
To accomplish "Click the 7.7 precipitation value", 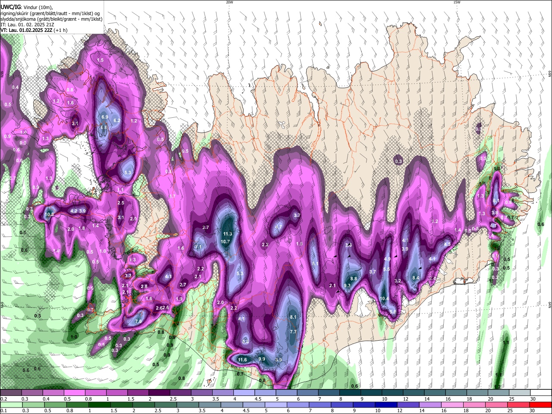I will 293,332.
